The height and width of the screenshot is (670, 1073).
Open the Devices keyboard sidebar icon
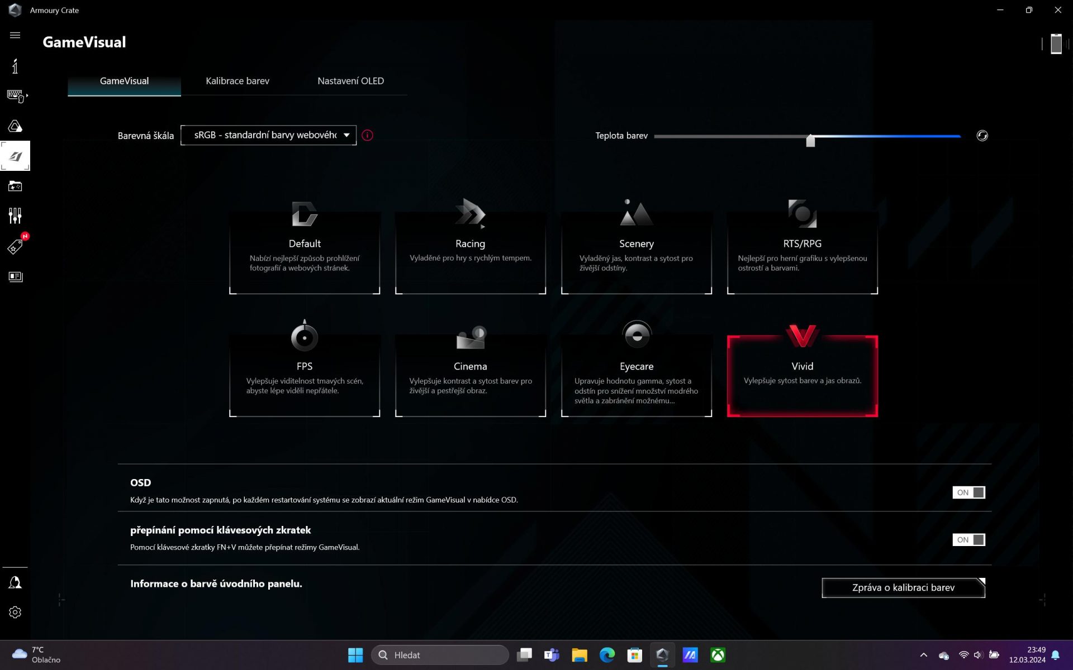click(x=17, y=96)
